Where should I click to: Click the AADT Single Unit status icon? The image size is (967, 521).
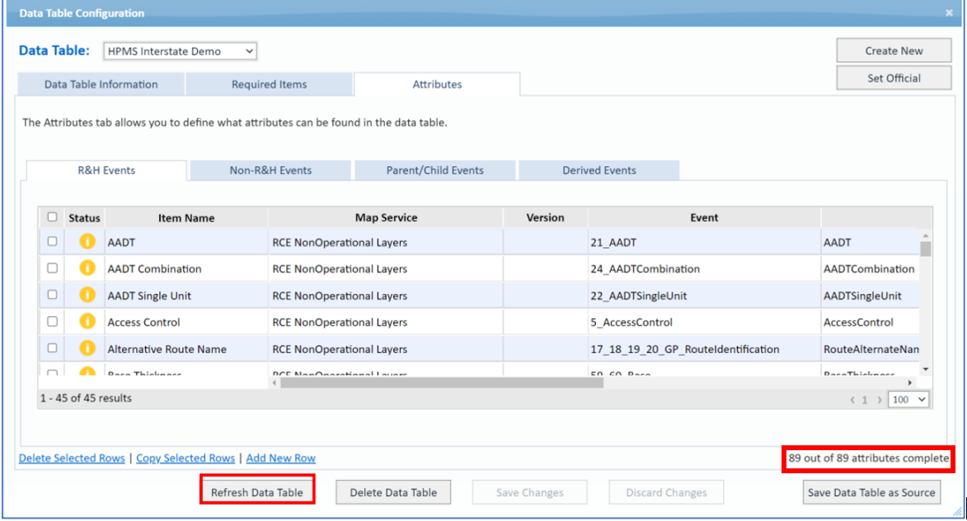87,295
